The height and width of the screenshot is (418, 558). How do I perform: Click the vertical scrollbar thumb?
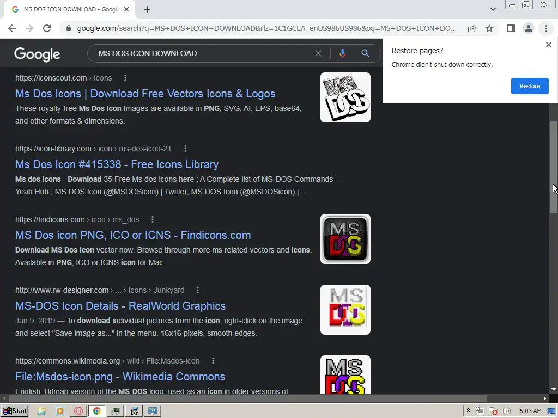pyautogui.click(x=554, y=167)
